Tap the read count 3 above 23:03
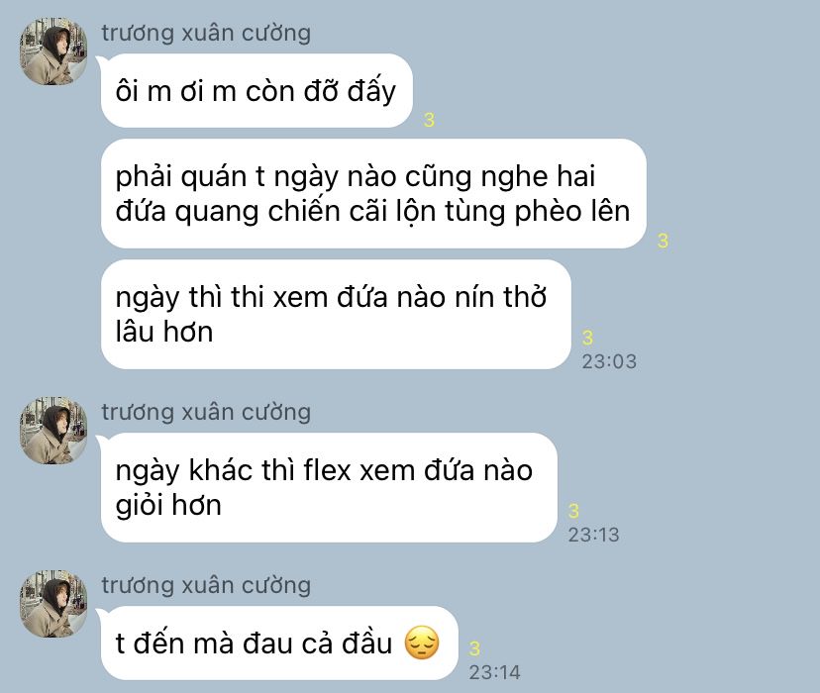This screenshot has width=820, height=693. click(x=587, y=338)
